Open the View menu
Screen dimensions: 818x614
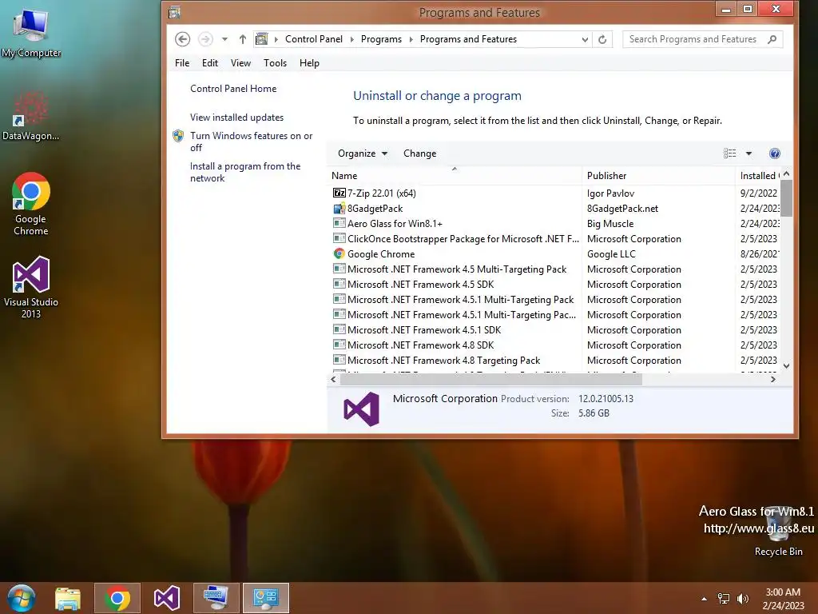[x=240, y=63]
